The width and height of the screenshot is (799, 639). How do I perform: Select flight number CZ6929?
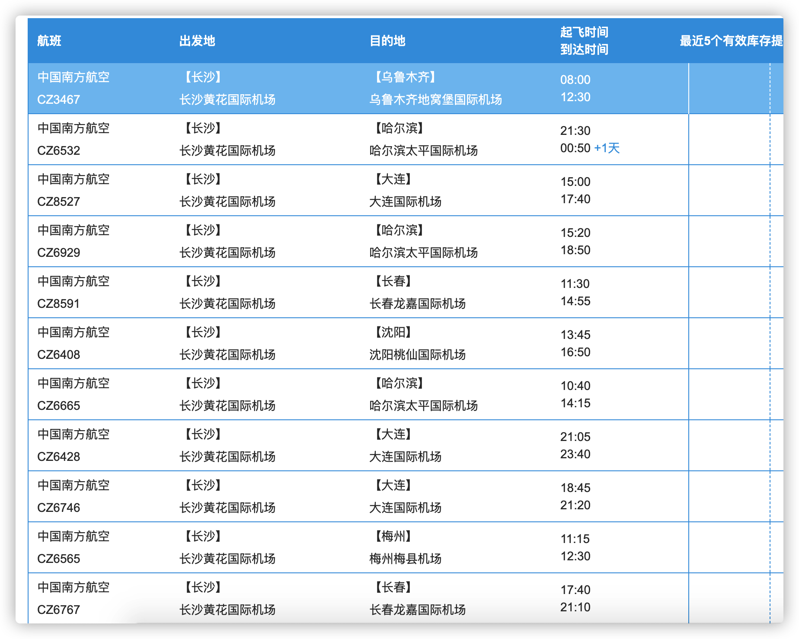coord(59,252)
